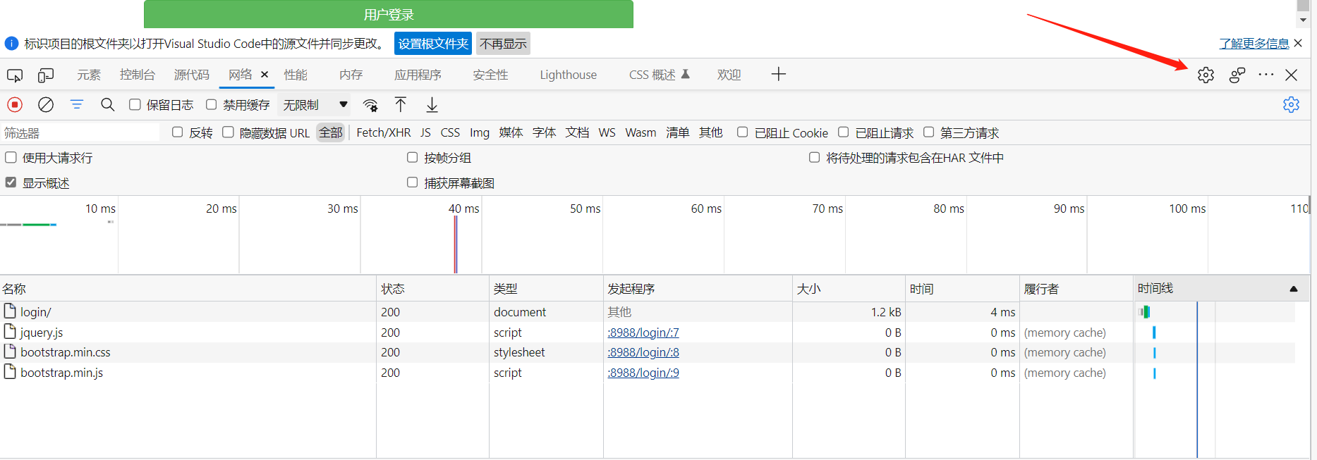Screen dimensions: 1317x460
Task: Check 隐藏数据 URL checkbox
Action: click(x=228, y=132)
